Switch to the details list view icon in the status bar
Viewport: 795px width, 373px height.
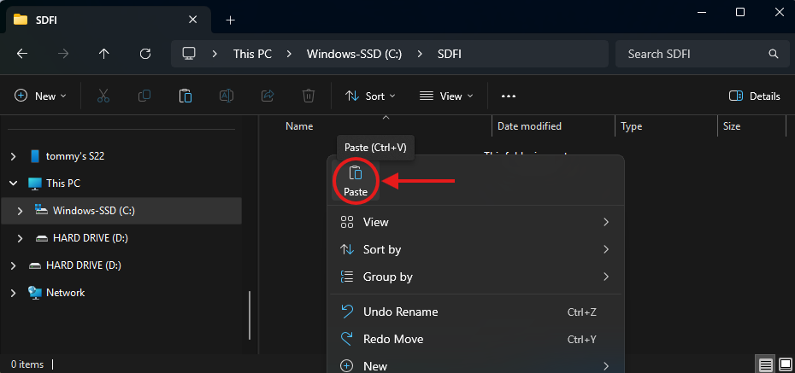coord(766,364)
